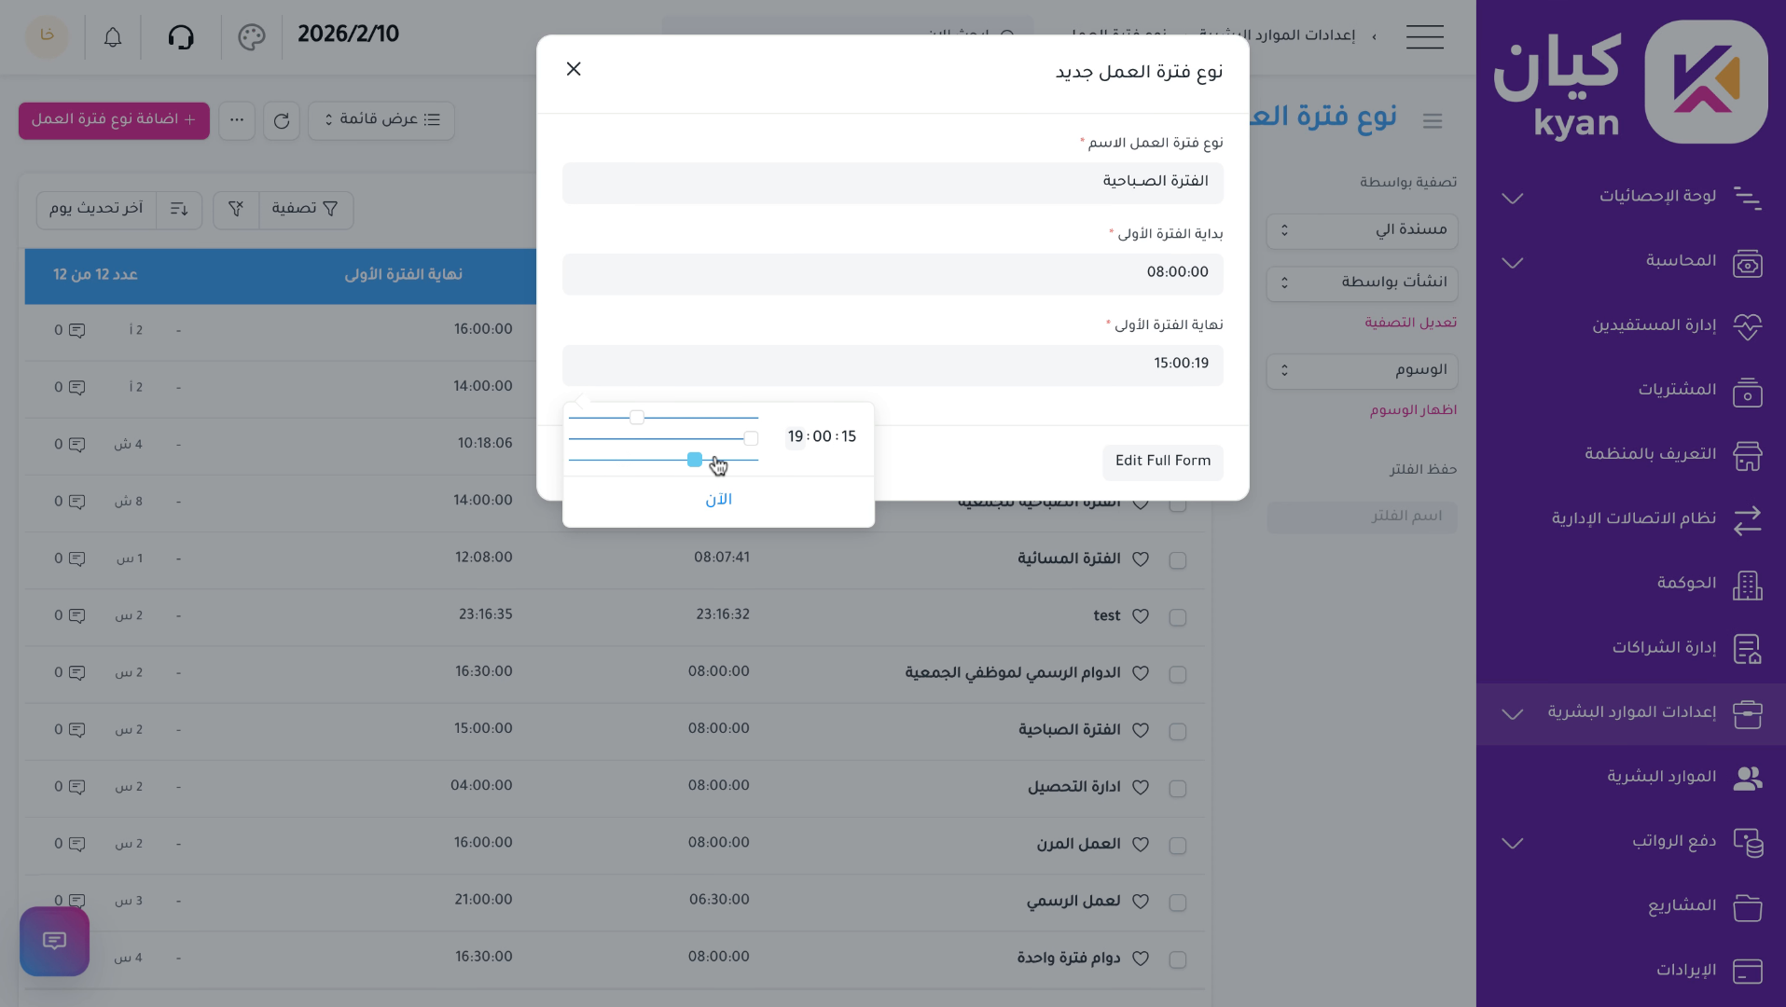The image size is (1786, 1007).
Task: Click the Edit Full Form button
Action: (1162, 462)
